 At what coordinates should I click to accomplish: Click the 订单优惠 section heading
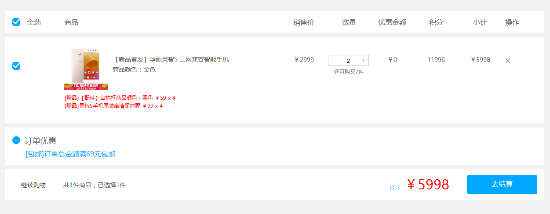tap(40, 141)
